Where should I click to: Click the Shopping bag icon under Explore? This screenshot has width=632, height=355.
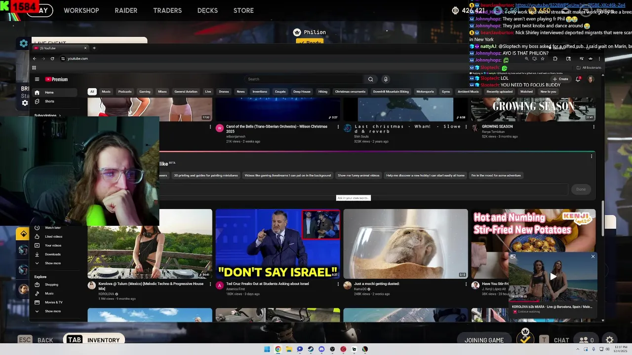pos(37,284)
